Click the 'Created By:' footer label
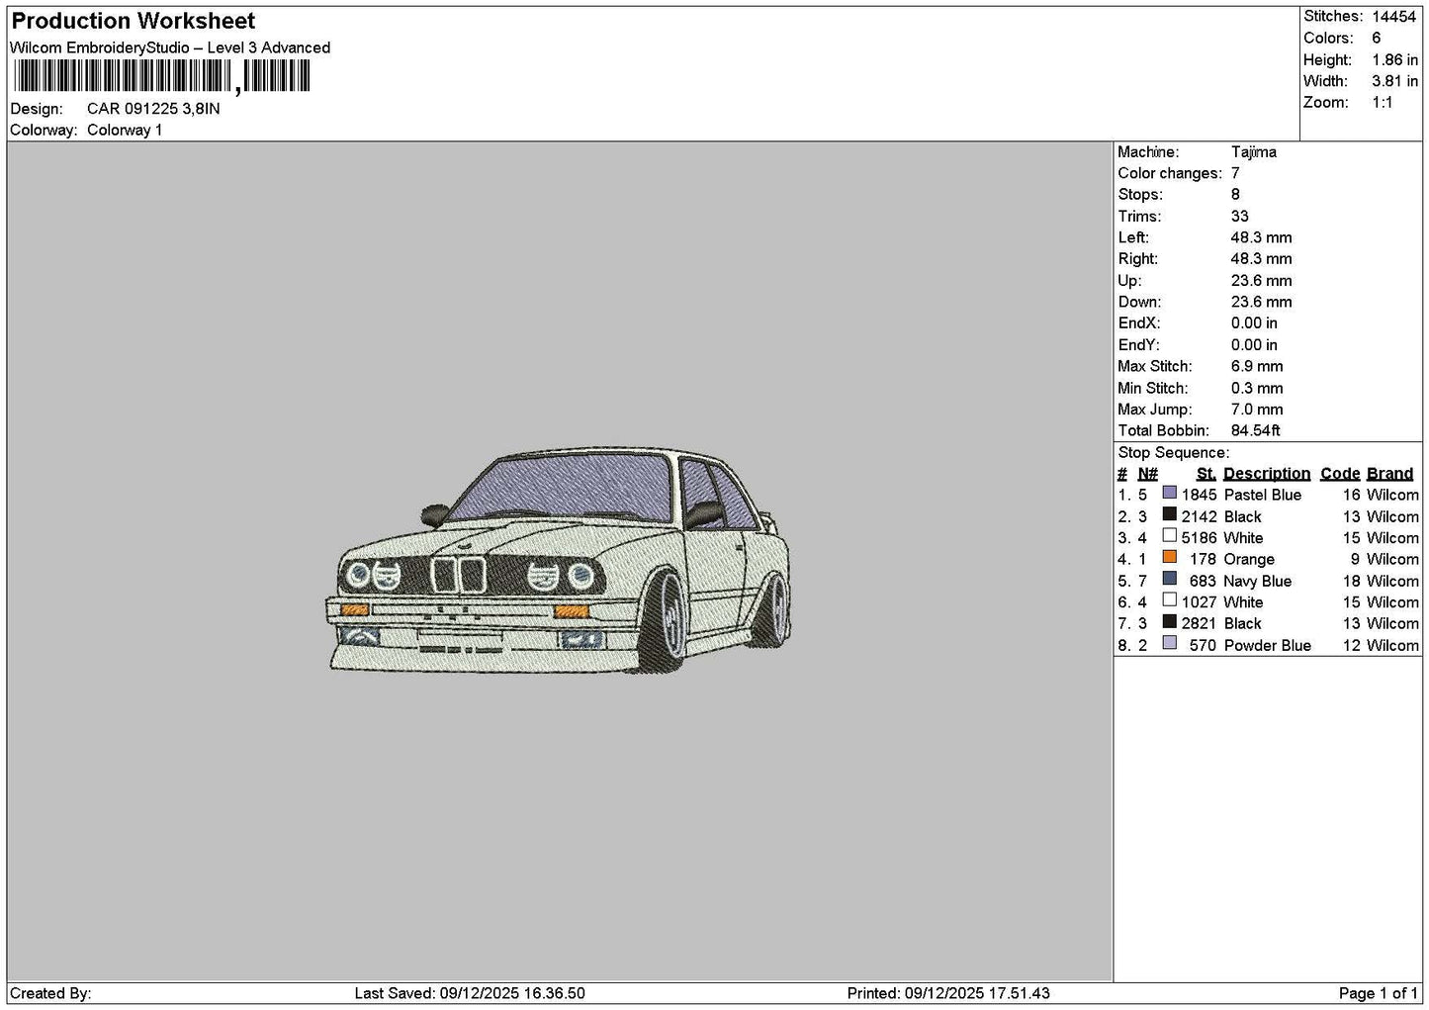 coord(50,993)
